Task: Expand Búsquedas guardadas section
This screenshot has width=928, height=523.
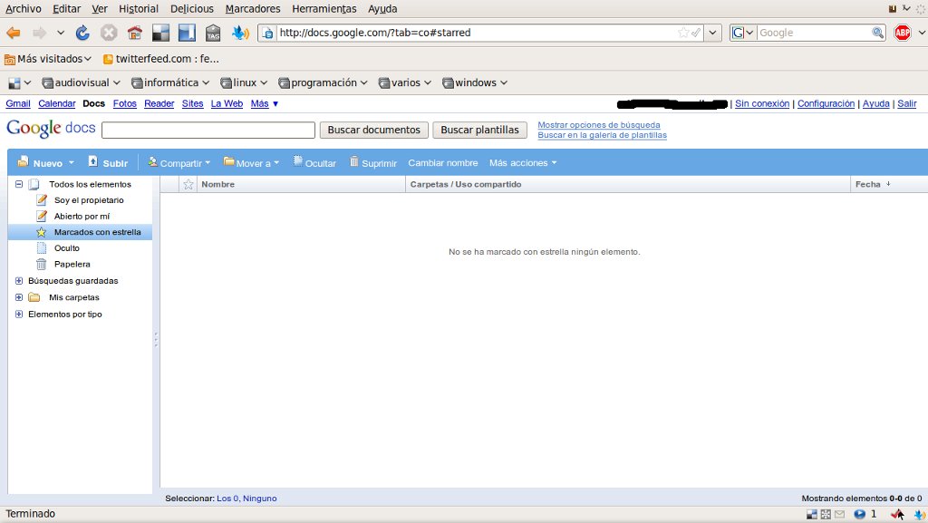Action: click(19, 280)
